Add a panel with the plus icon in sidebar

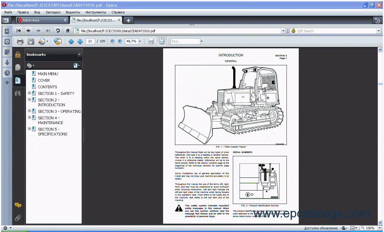(x=7, y=83)
